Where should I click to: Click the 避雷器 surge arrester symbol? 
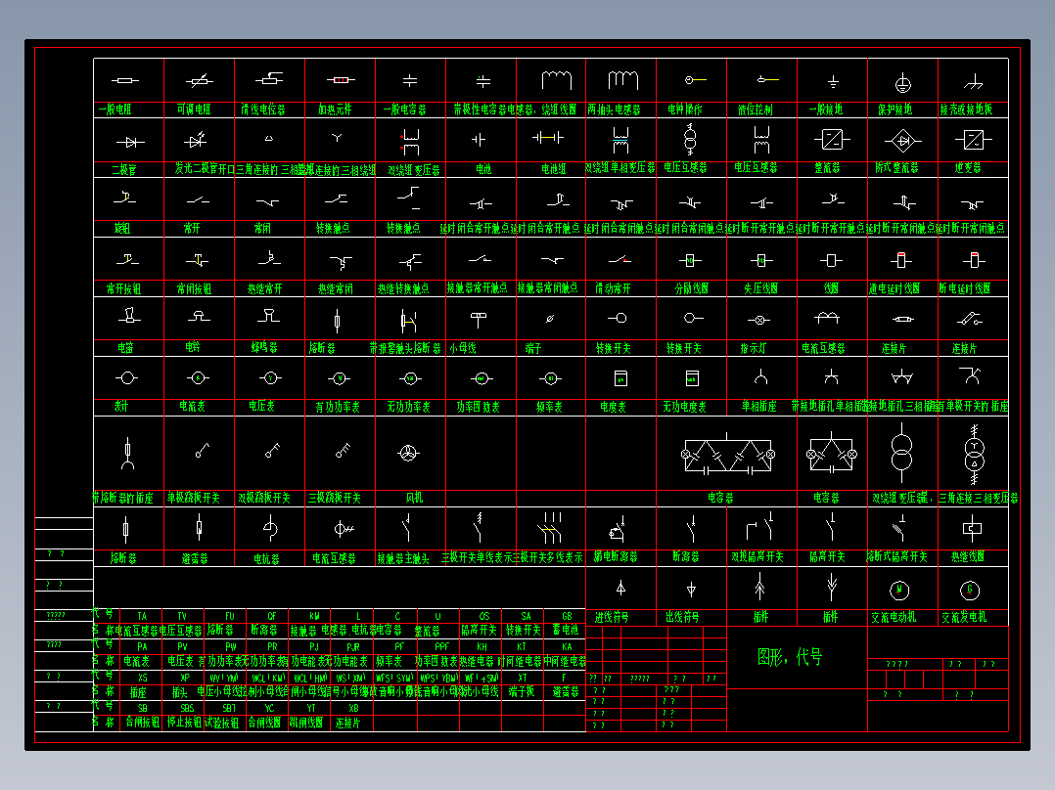pos(199,528)
